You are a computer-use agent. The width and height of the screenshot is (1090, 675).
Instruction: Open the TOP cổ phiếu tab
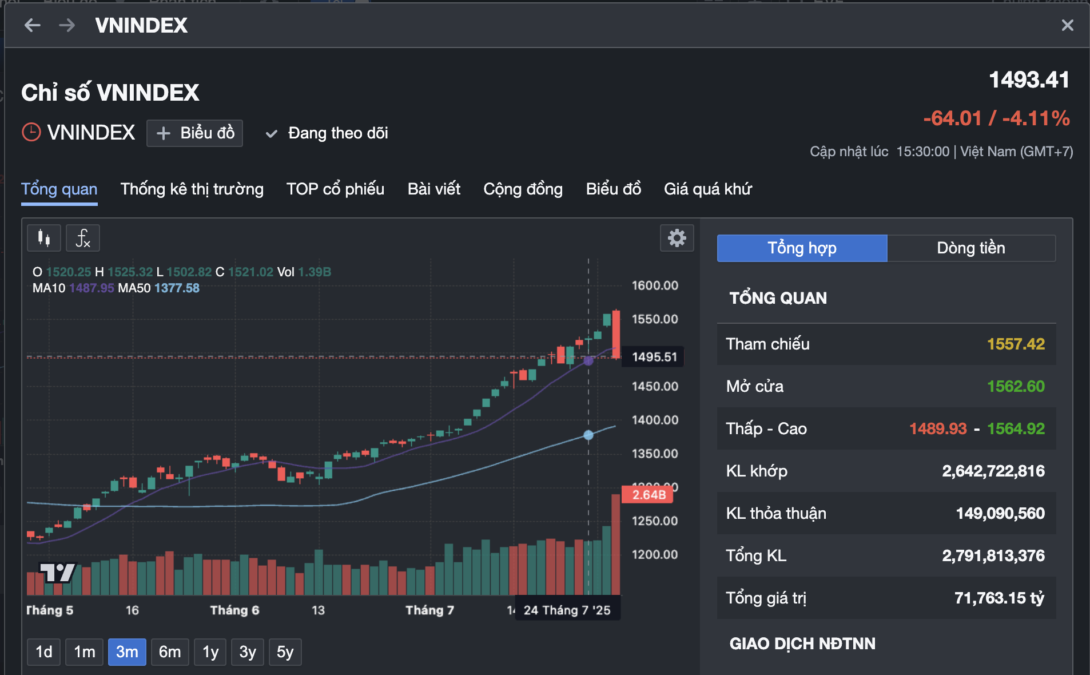(x=335, y=189)
